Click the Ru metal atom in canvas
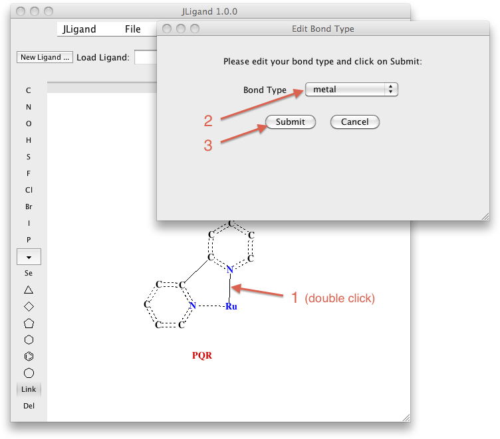This screenshot has width=500, height=439. (231, 307)
